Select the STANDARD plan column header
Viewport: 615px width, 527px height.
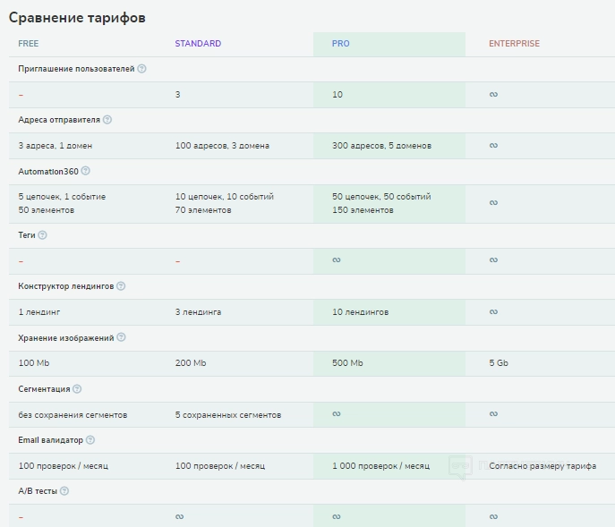pos(198,44)
